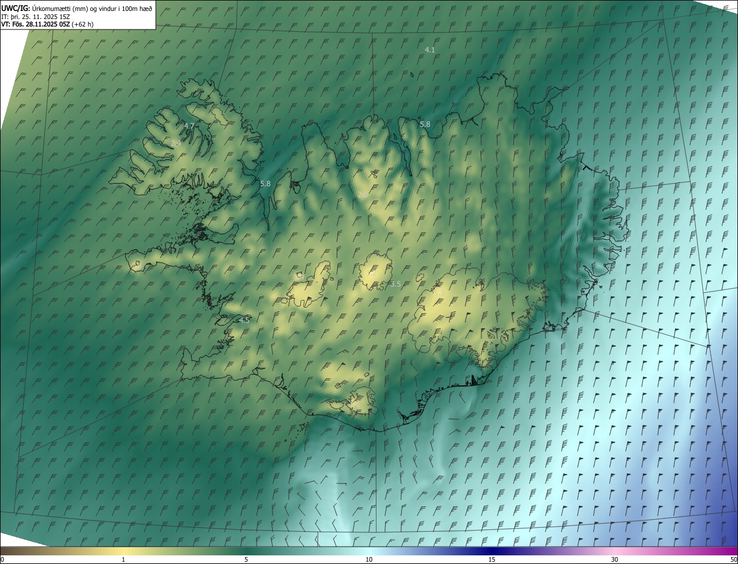Click the 30 tick on the color scale
The height and width of the screenshot is (564, 738).
pos(615,559)
